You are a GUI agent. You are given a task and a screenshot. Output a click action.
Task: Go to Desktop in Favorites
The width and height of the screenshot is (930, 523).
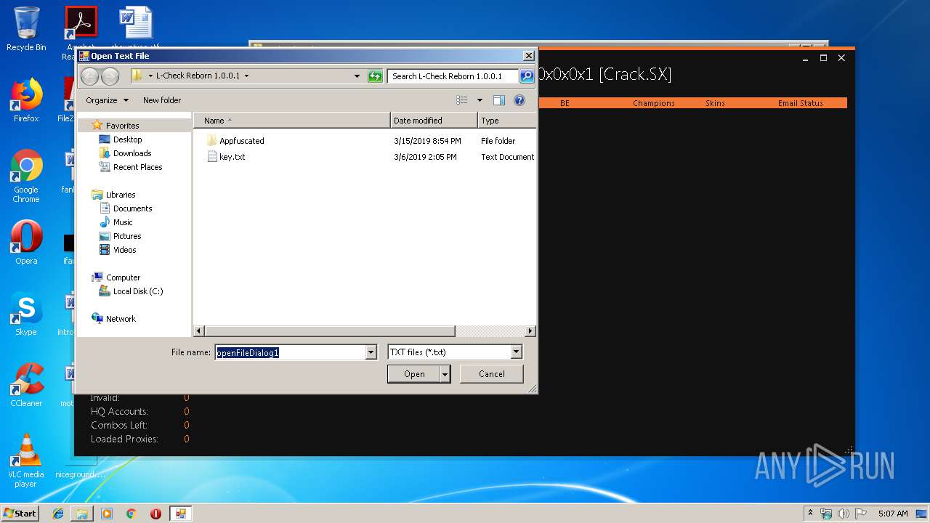(x=127, y=139)
